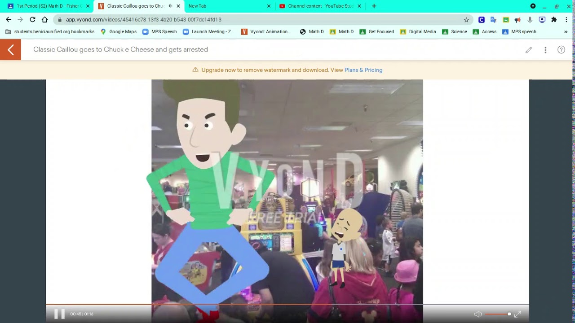Open the Extensions puzzle piece menu
The height and width of the screenshot is (323, 575).
[554, 20]
